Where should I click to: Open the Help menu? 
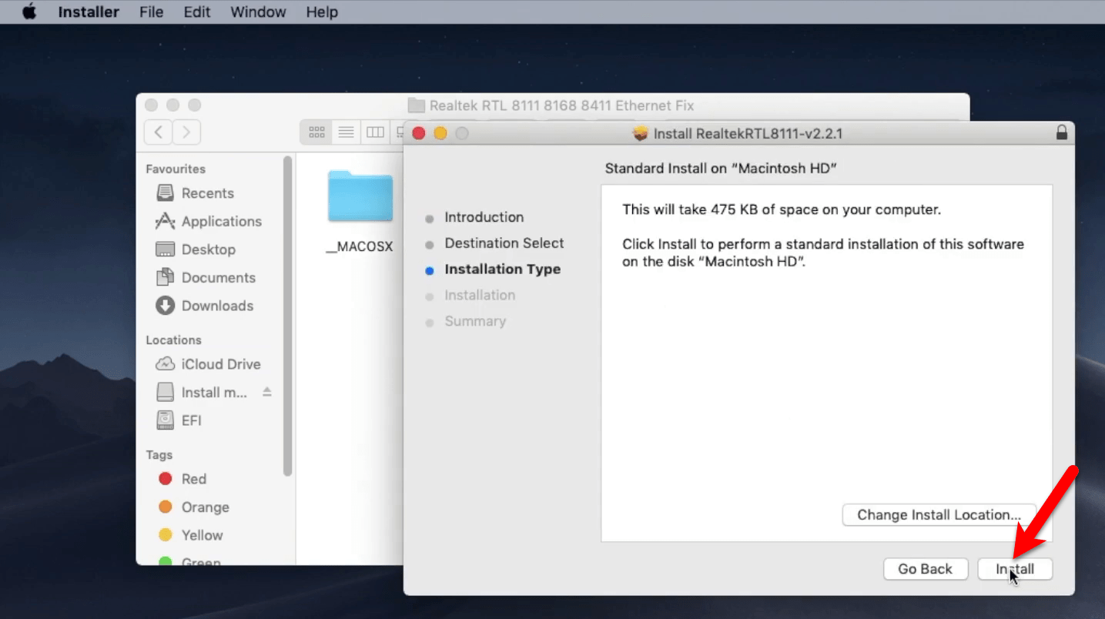[x=321, y=12]
